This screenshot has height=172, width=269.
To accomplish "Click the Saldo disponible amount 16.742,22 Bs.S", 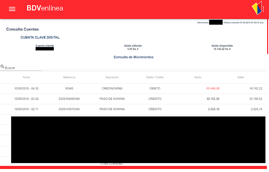I will (222, 49).
